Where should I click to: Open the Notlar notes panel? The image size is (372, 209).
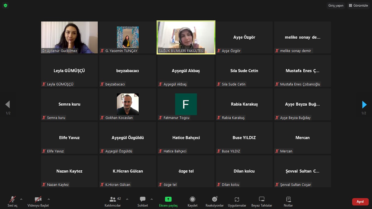click(288, 201)
